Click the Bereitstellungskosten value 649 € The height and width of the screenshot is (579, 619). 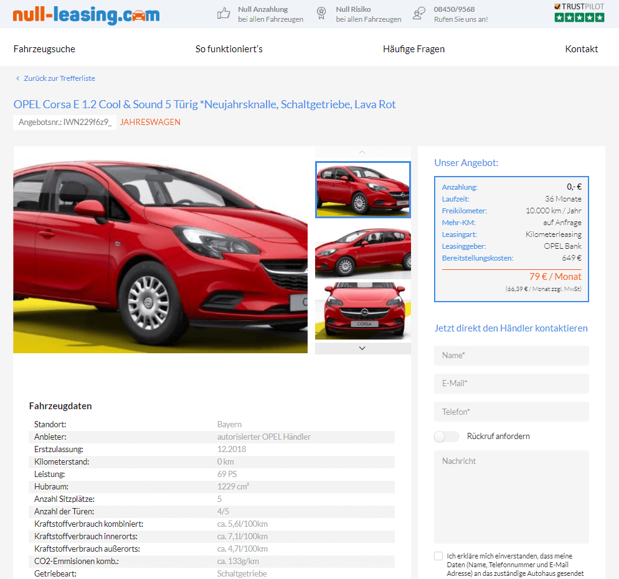coord(572,258)
